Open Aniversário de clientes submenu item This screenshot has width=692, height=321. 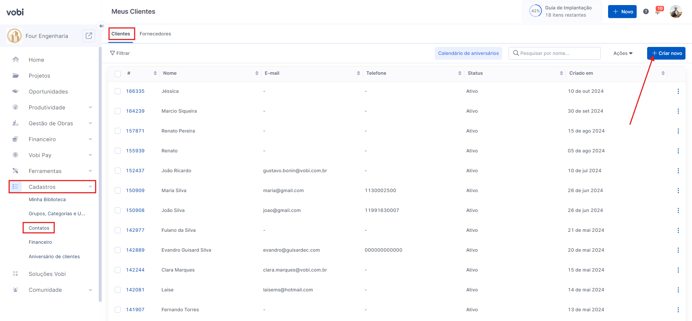coord(54,256)
